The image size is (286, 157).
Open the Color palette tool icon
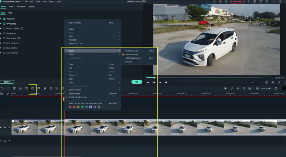(x=39, y=88)
